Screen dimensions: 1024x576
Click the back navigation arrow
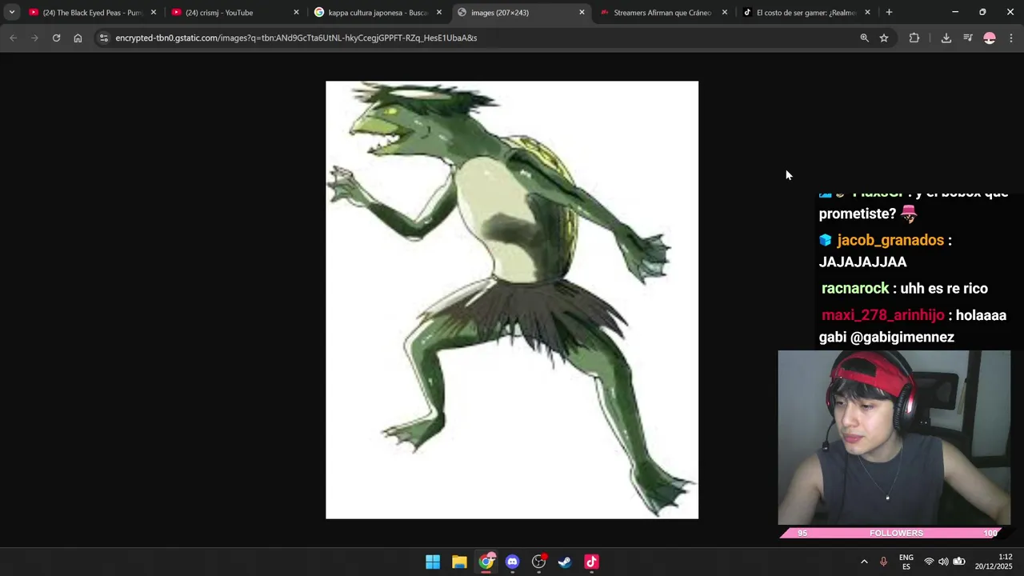[x=13, y=38]
